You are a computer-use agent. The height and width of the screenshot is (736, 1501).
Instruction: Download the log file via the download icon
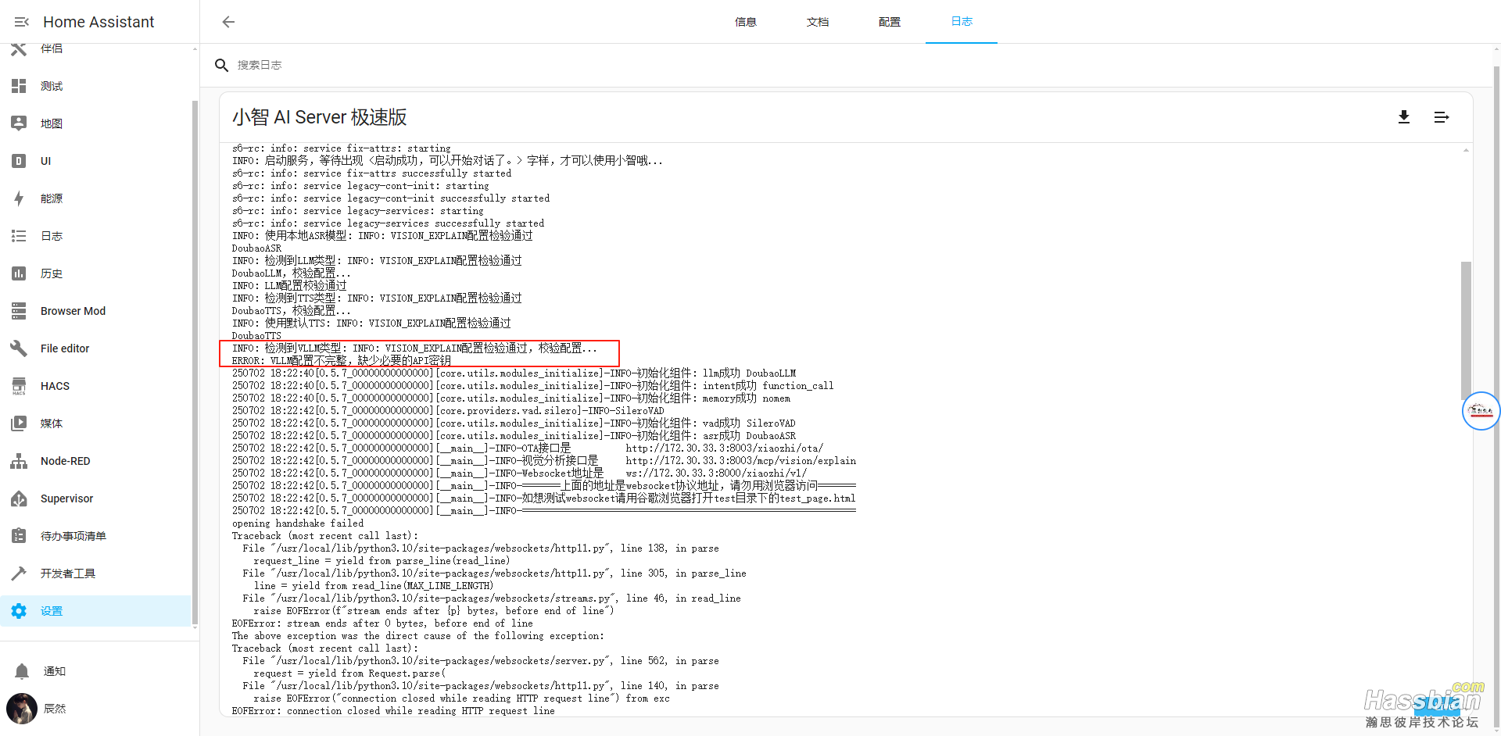click(x=1404, y=117)
